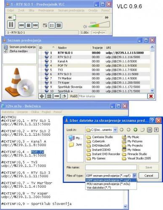This screenshot has height=210, width=163.
Task: Pause playback in the VLC player
Action: (11, 25)
